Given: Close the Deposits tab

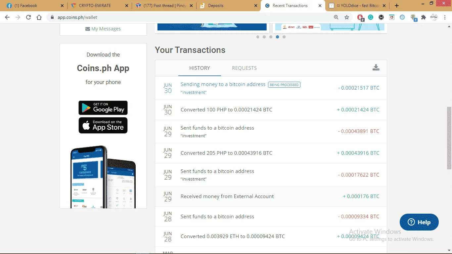Looking at the screenshot, I should pyautogui.click(x=255, y=6).
